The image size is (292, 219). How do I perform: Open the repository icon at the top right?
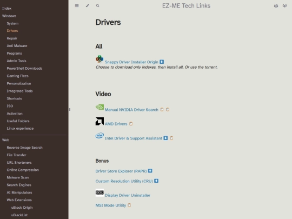284,6
